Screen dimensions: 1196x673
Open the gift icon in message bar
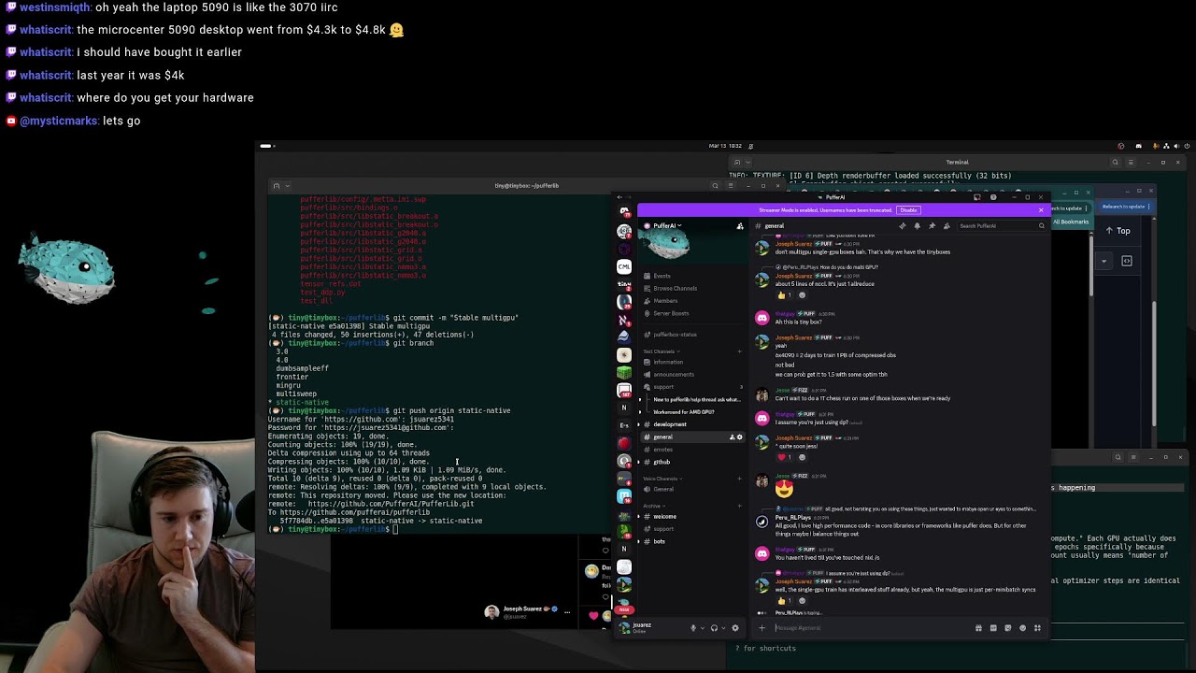point(978,628)
